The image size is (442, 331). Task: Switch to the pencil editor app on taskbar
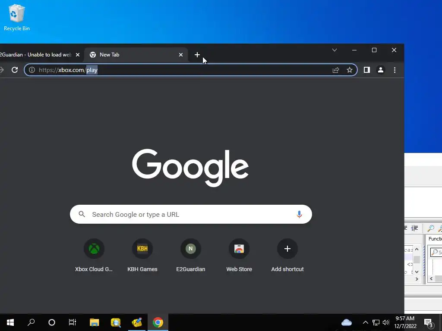[137, 322]
